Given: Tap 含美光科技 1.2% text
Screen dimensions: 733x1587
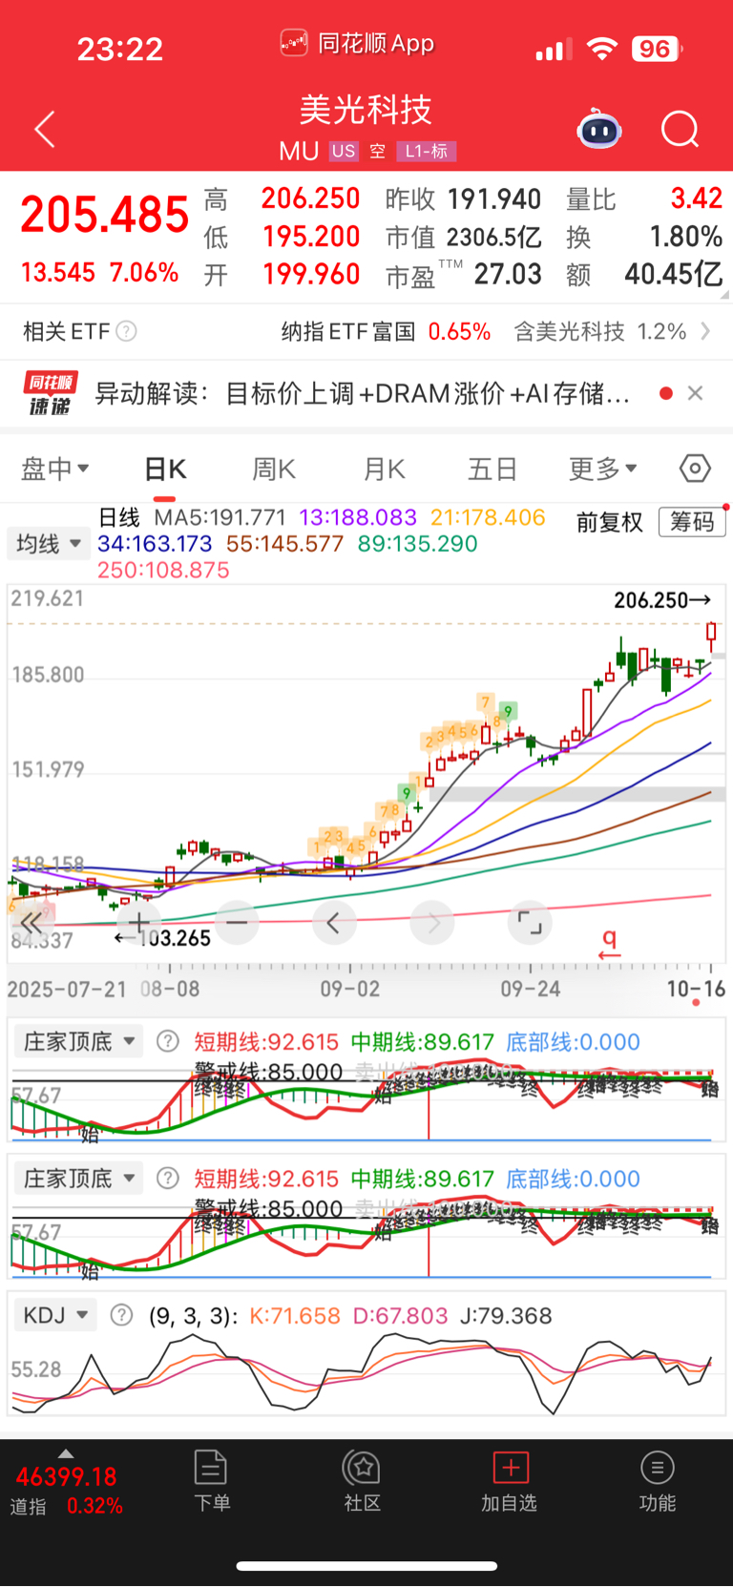Looking at the screenshot, I should click(x=600, y=331).
